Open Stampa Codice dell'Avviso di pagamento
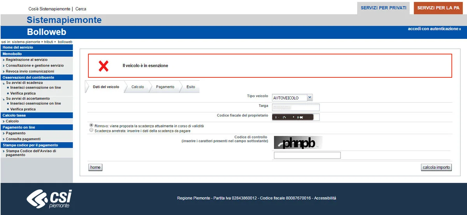467x215 pixels. 31,153
